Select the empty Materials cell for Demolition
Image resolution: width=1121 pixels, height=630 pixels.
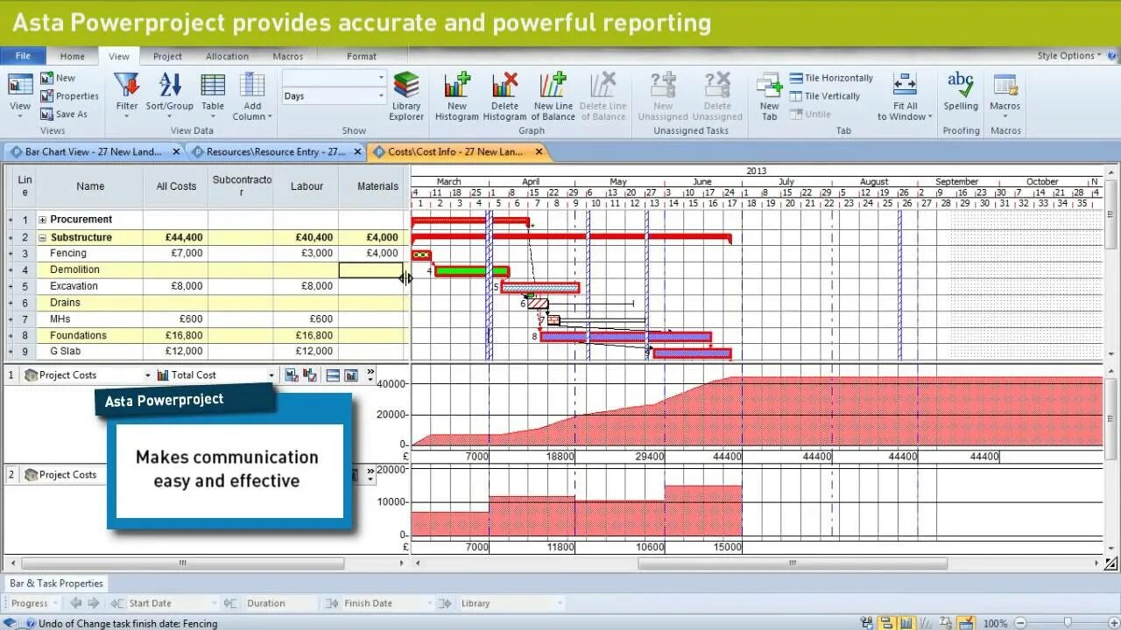(x=370, y=269)
